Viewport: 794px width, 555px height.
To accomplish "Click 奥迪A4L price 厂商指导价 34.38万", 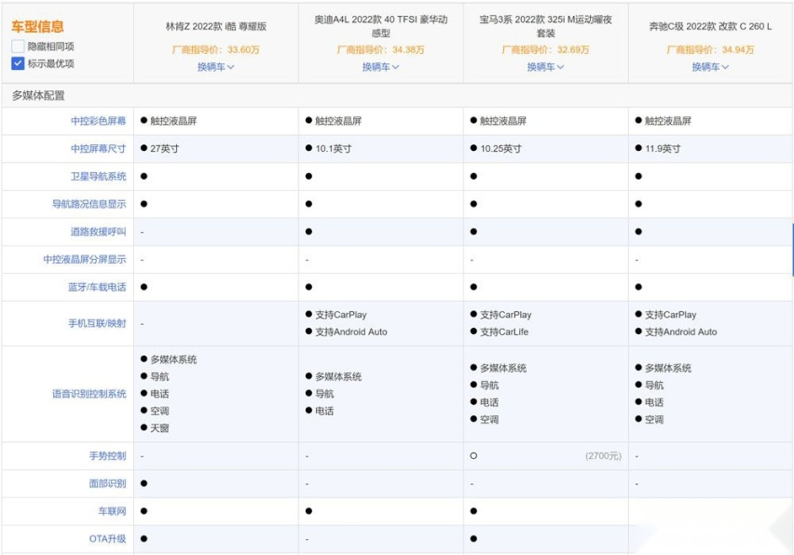I will [381, 49].
